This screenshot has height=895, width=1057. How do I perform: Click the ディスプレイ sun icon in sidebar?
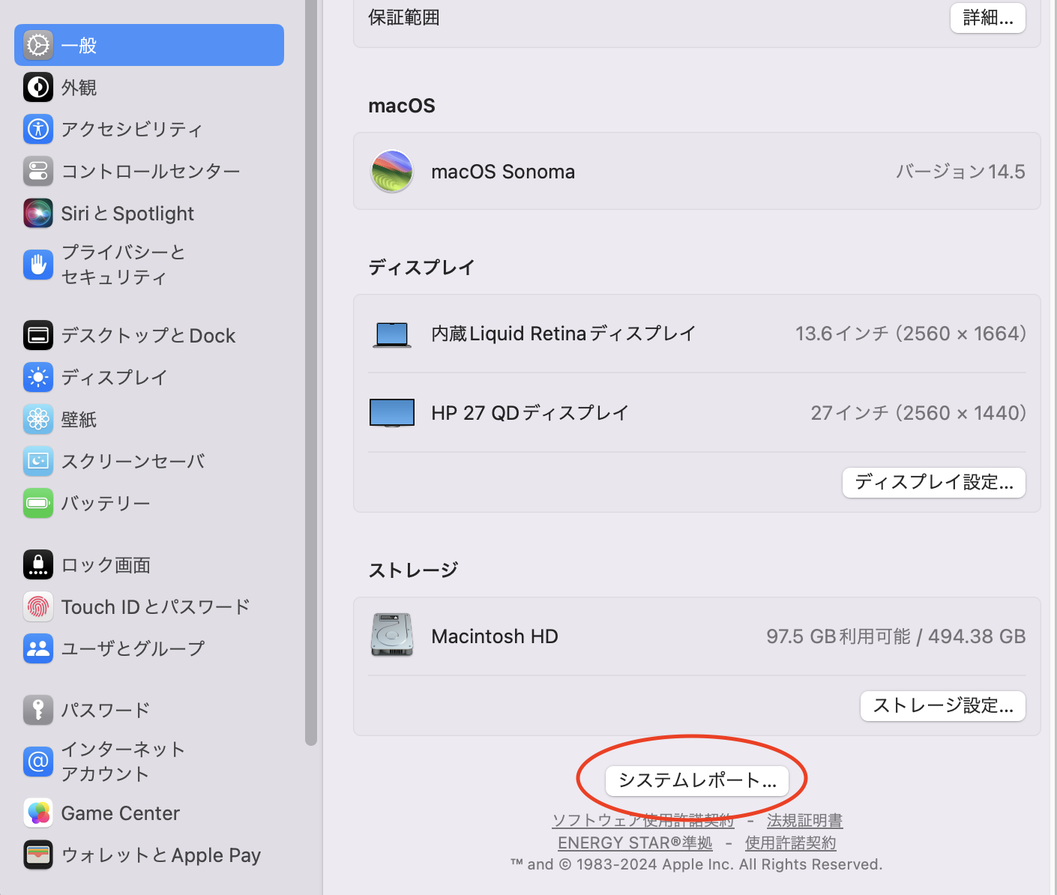[x=38, y=377]
